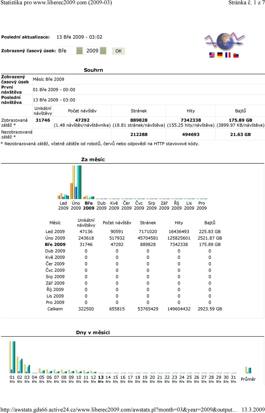Viewport: 265px width, 413px height.
Task: Click the Úno 2009 row label in month table
Action: tap(55, 238)
